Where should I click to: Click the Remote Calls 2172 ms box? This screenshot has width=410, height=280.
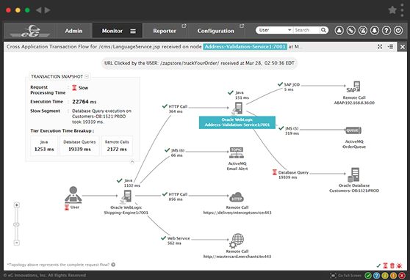(x=117, y=146)
